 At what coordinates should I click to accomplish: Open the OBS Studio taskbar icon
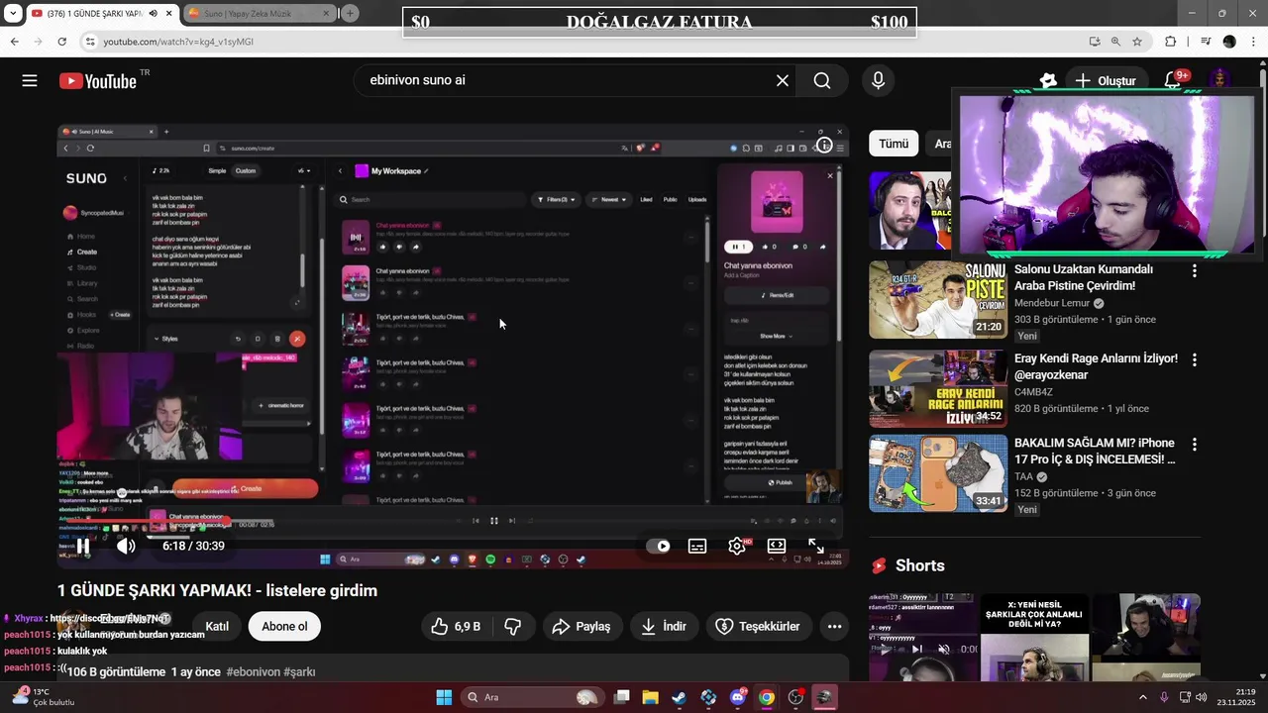click(795, 697)
